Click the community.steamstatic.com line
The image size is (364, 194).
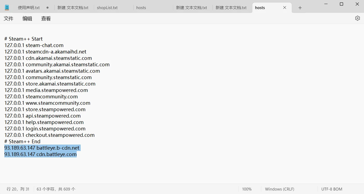click(48, 77)
